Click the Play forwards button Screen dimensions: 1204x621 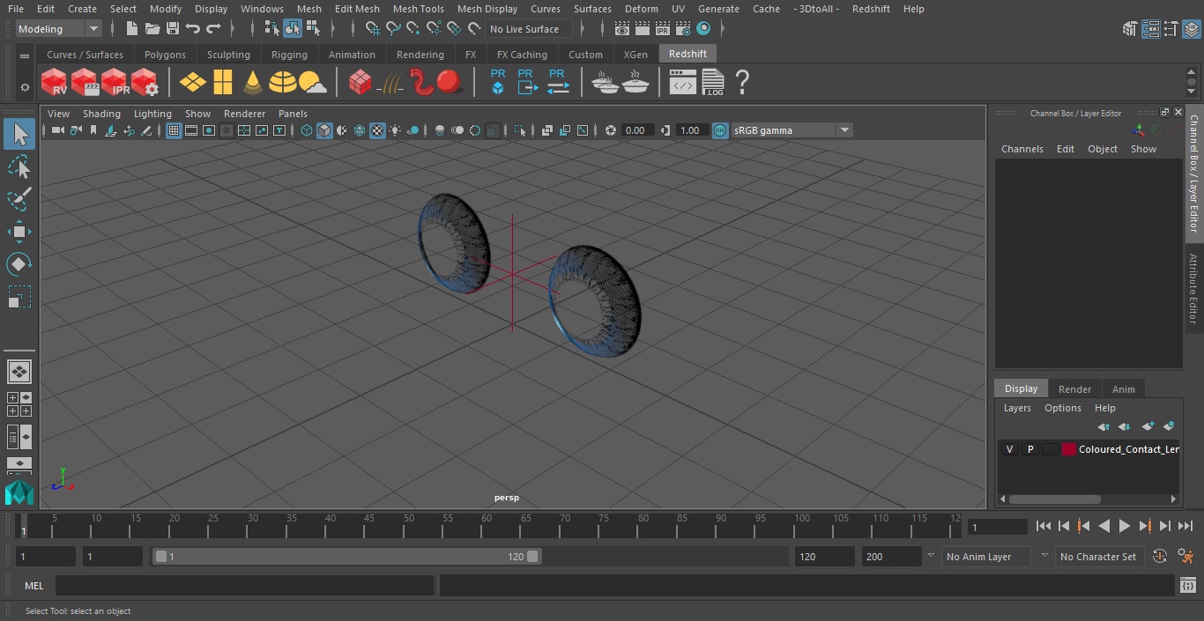coord(1124,526)
